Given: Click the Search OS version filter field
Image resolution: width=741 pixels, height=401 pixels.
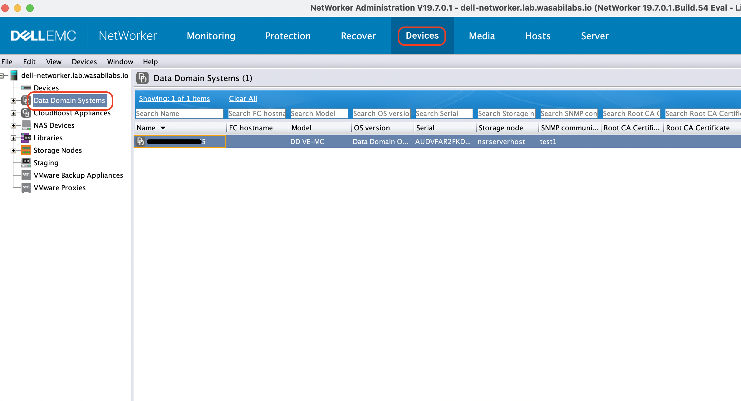Looking at the screenshot, I should (x=381, y=114).
